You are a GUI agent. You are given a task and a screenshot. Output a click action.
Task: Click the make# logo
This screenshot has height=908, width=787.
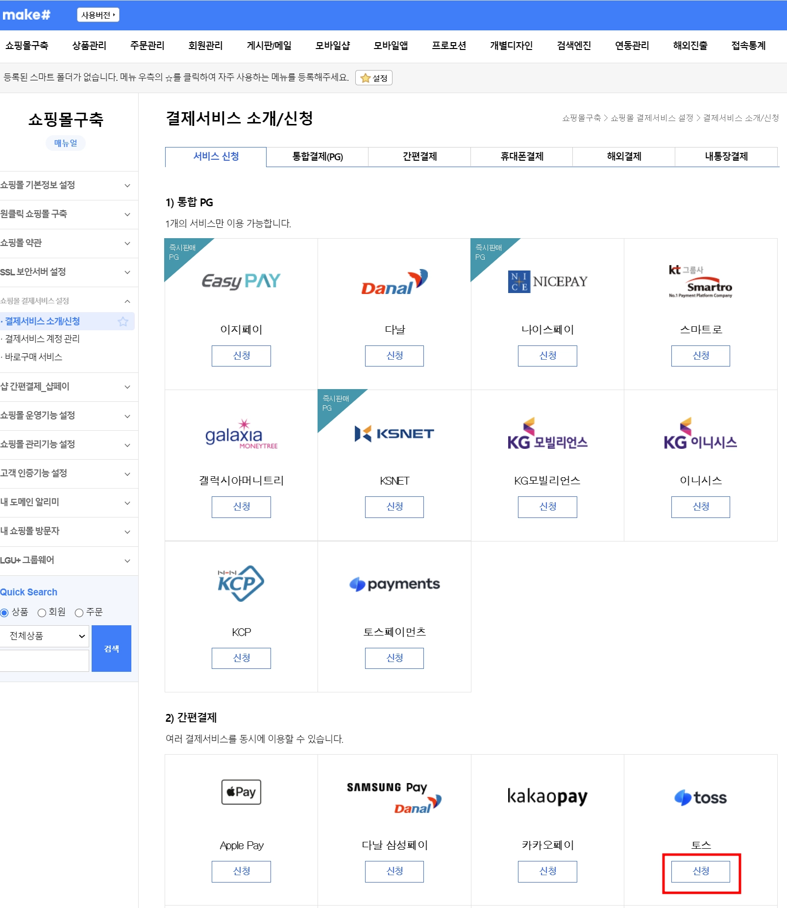(26, 15)
